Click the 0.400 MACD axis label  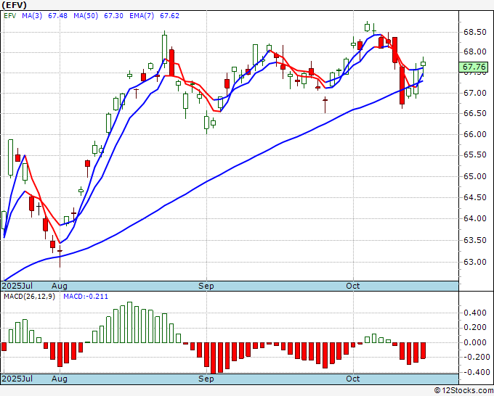[x=475, y=313]
